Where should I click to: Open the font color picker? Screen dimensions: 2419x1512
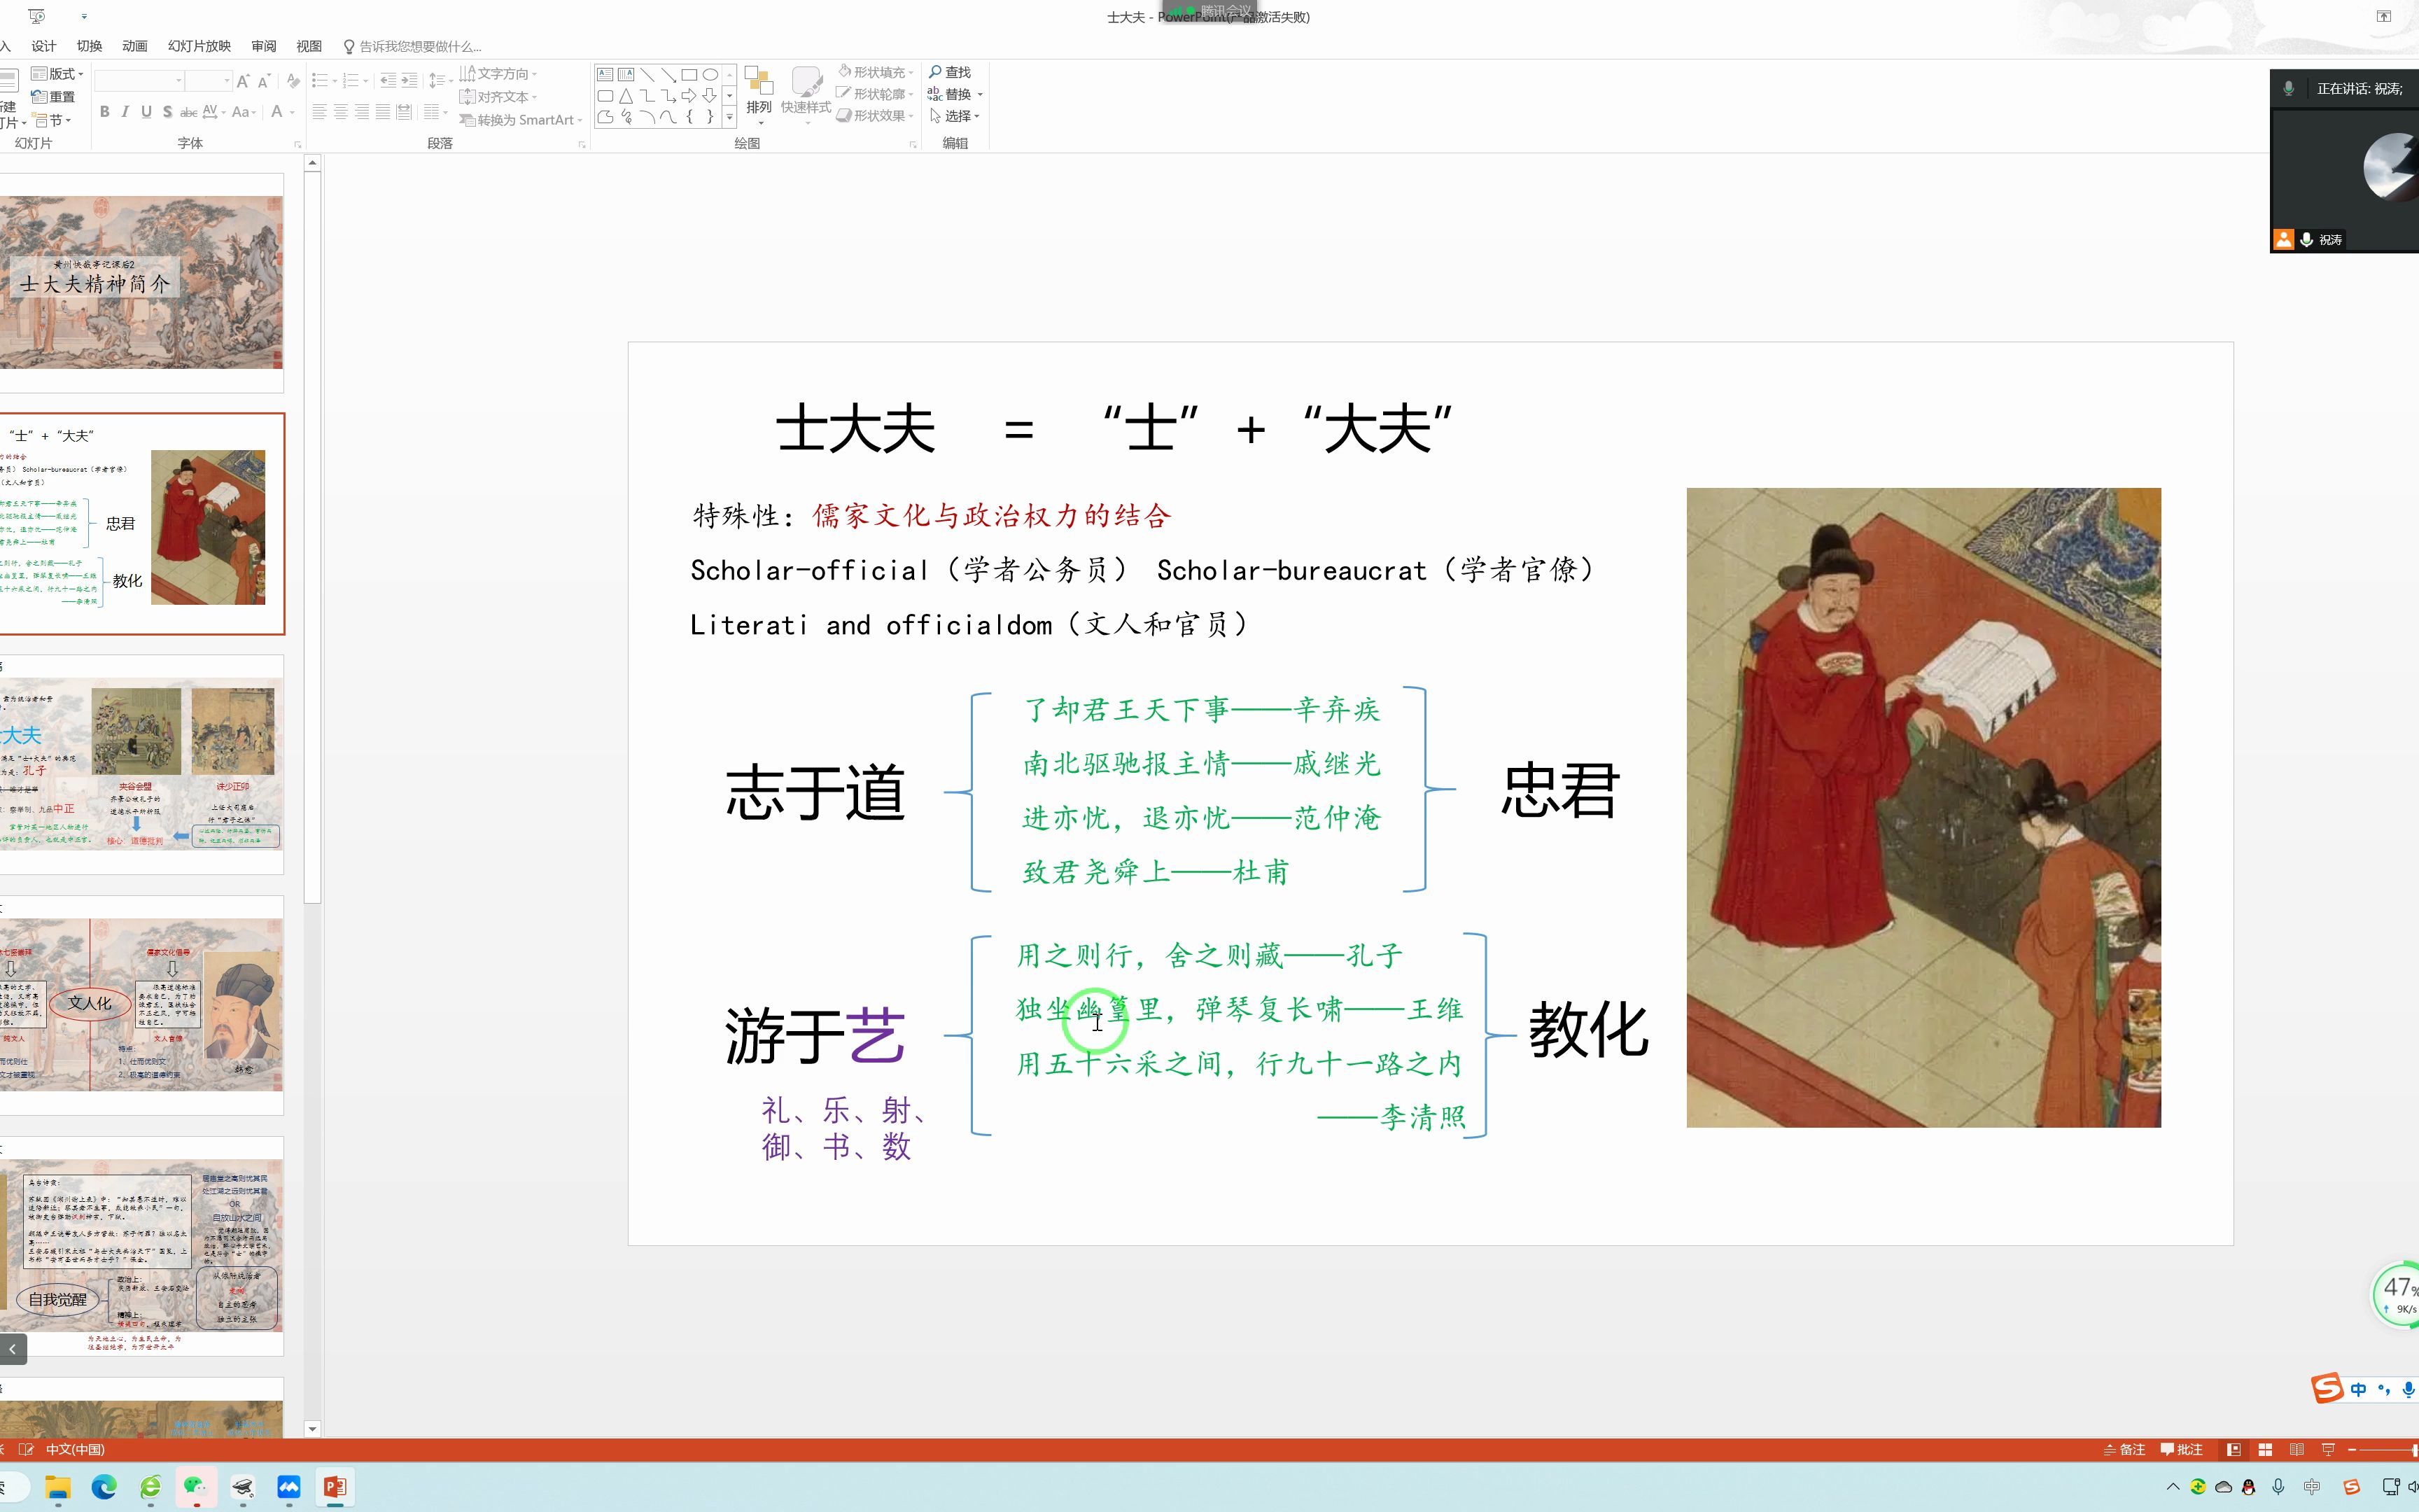pos(291,112)
